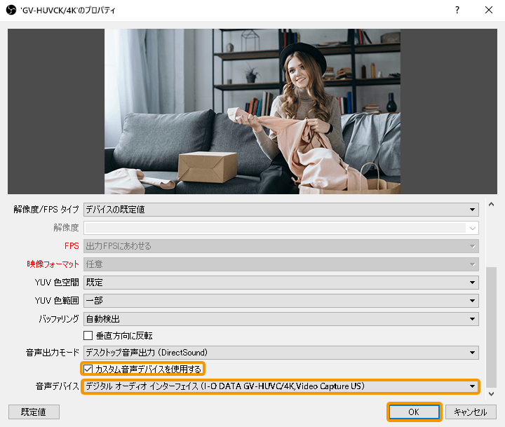Open the FPS dropdown

(281, 246)
